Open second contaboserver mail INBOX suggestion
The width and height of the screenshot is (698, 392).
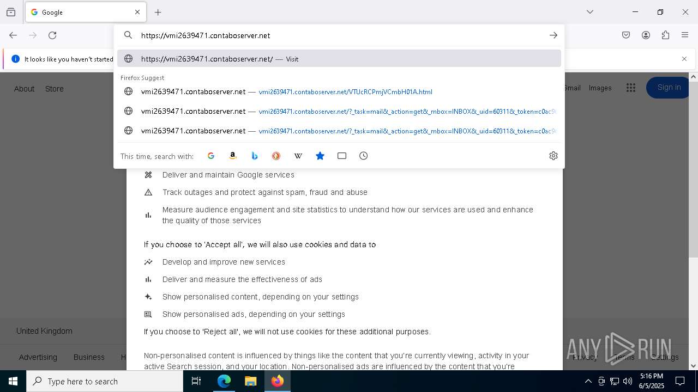(339, 111)
